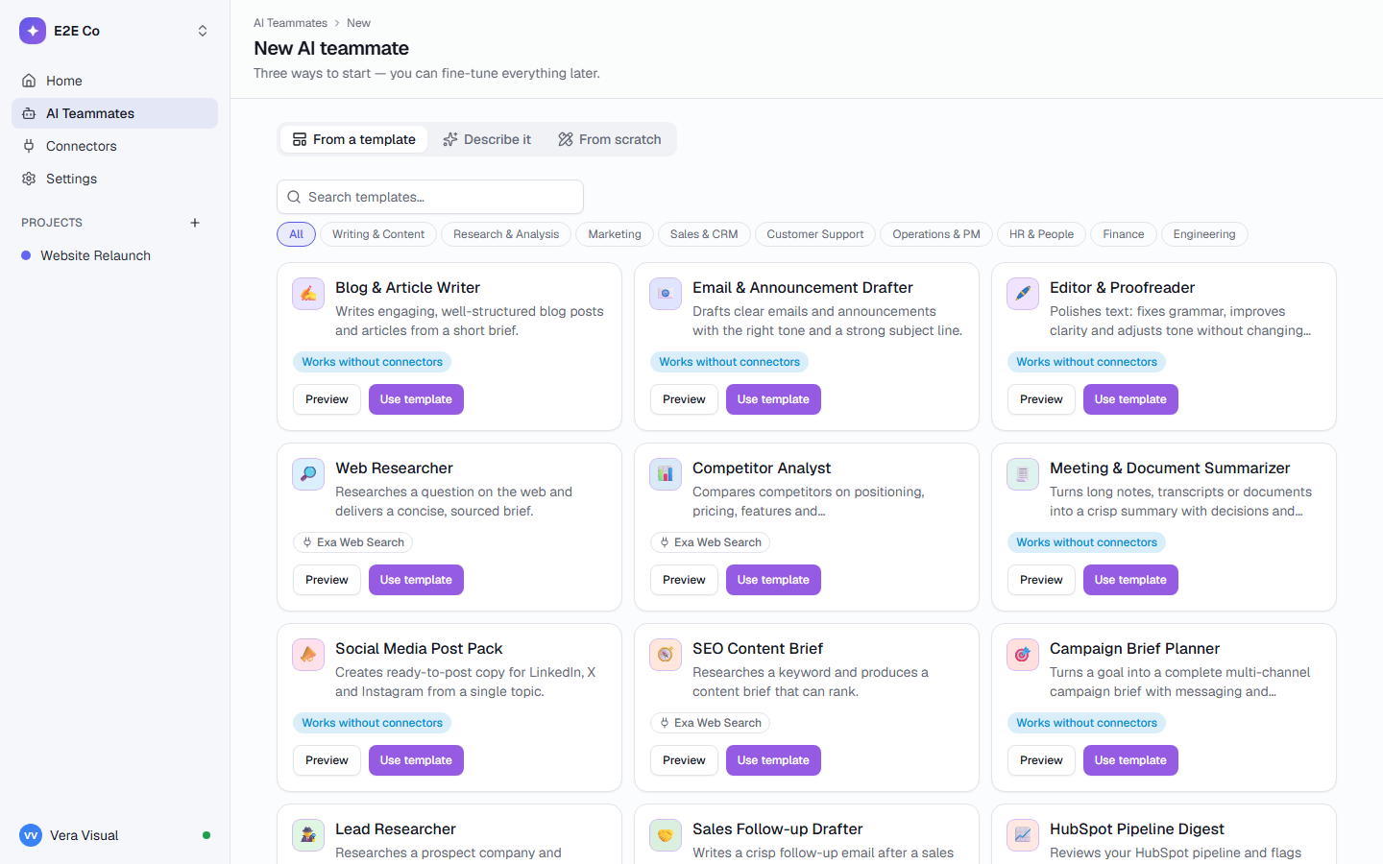Select the All category filter chip
The height and width of the screenshot is (864, 1383).
pyautogui.click(x=296, y=234)
